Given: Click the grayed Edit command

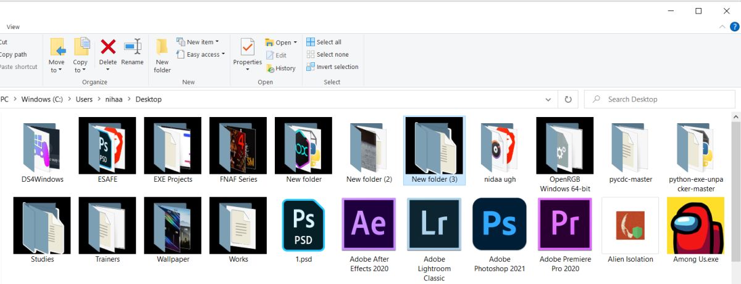Looking at the screenshot, I should 276,55.
